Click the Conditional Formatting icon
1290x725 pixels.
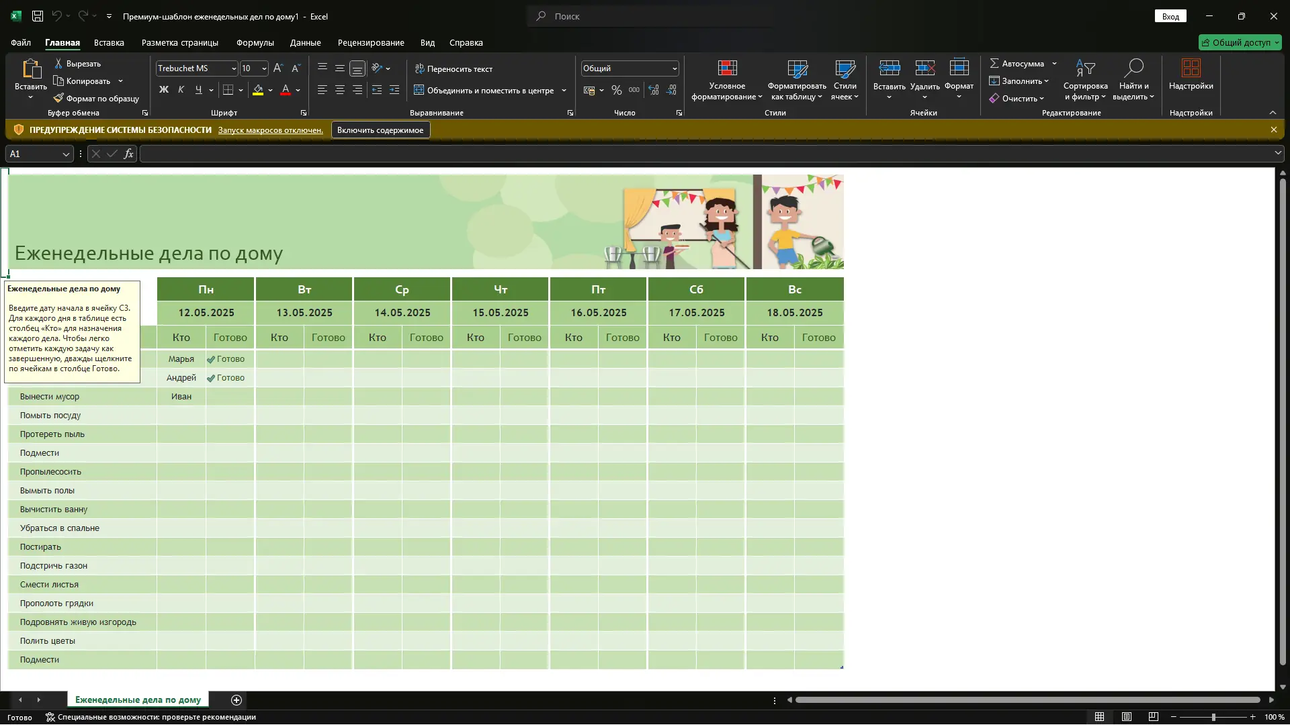pos(727,68)
